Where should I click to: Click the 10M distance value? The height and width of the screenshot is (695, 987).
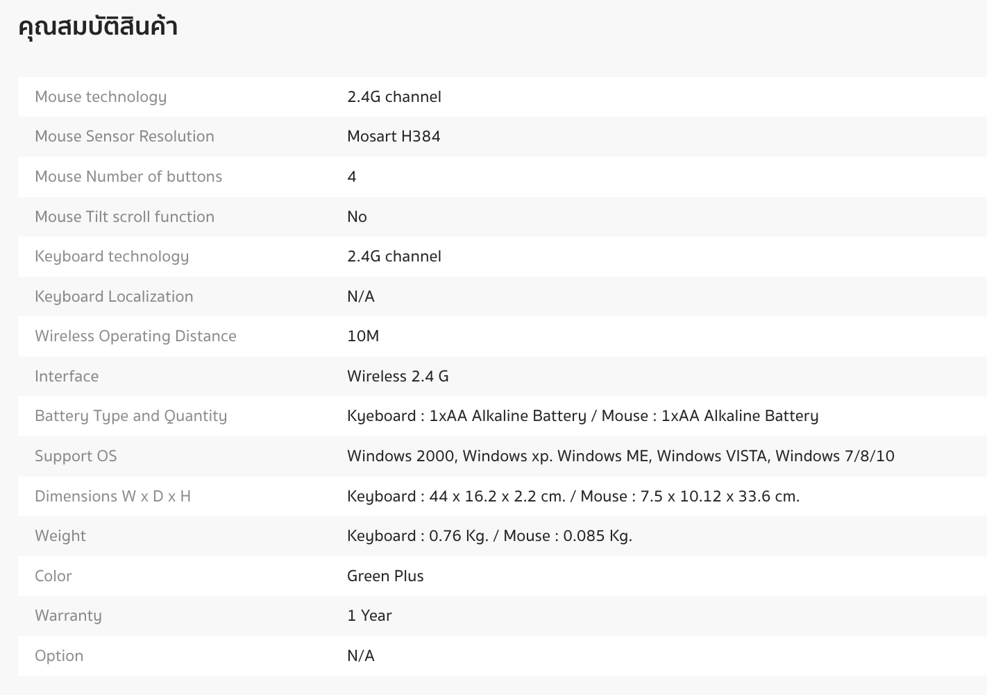pyautogui.click(x=363, y=336)
